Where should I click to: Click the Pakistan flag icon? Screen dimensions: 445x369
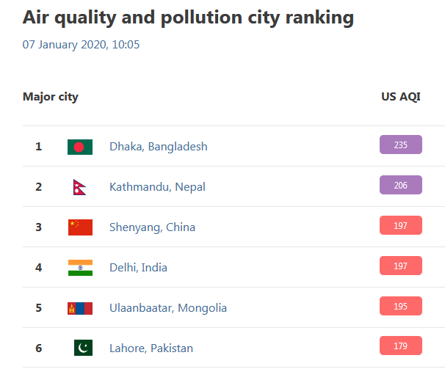pyautogui.click(x=83, y=348)
